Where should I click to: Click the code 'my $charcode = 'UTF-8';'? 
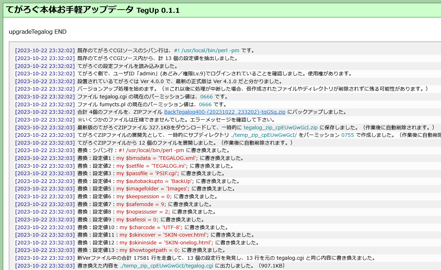[151, 227]
